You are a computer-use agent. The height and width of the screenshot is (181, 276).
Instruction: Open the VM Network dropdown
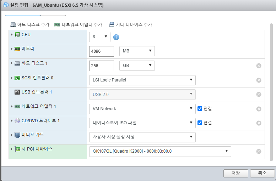(x=142, y=109)
